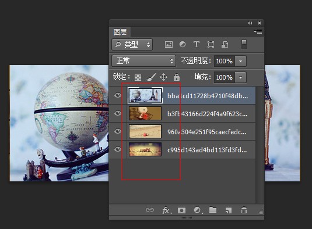The image size is (312, 229).
Task: Add a layer mask
Action: [181, 210]
